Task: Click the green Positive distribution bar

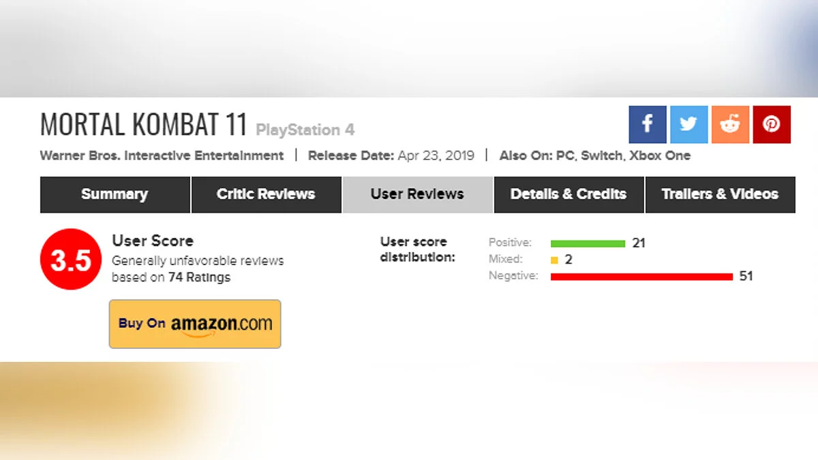Action: point(588,243)
